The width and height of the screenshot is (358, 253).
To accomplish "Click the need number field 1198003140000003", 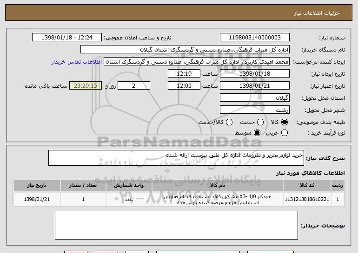I will pos(255,38).
